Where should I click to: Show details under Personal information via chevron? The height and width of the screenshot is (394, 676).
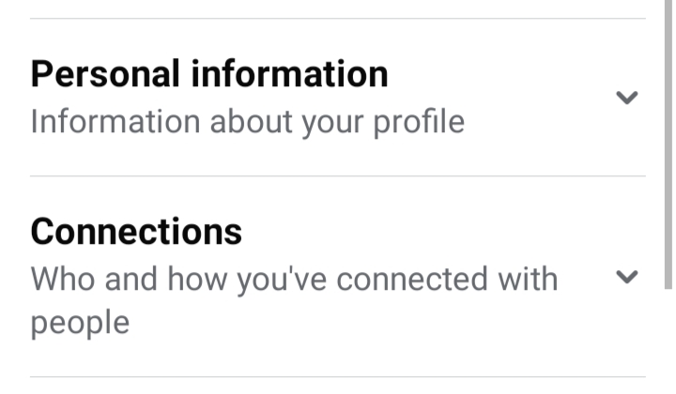coord(626,98)
